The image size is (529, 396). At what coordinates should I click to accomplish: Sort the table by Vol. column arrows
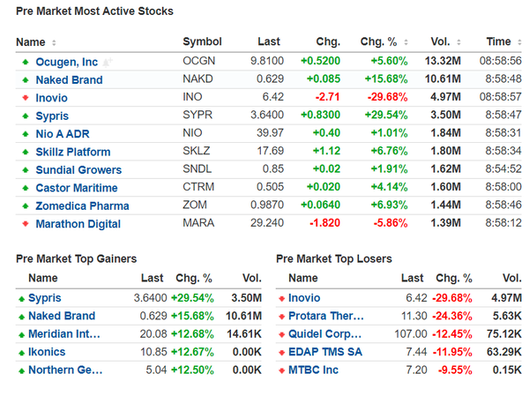pyautogui.click(x=458, y=42)
